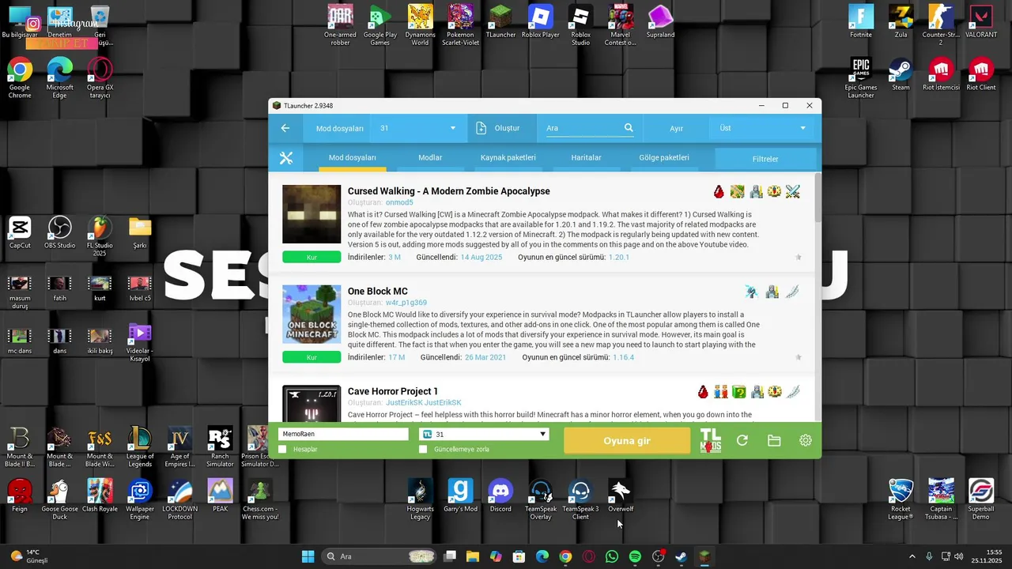
Task: Show hidden icons in system tray
Action: coord(912,556)
